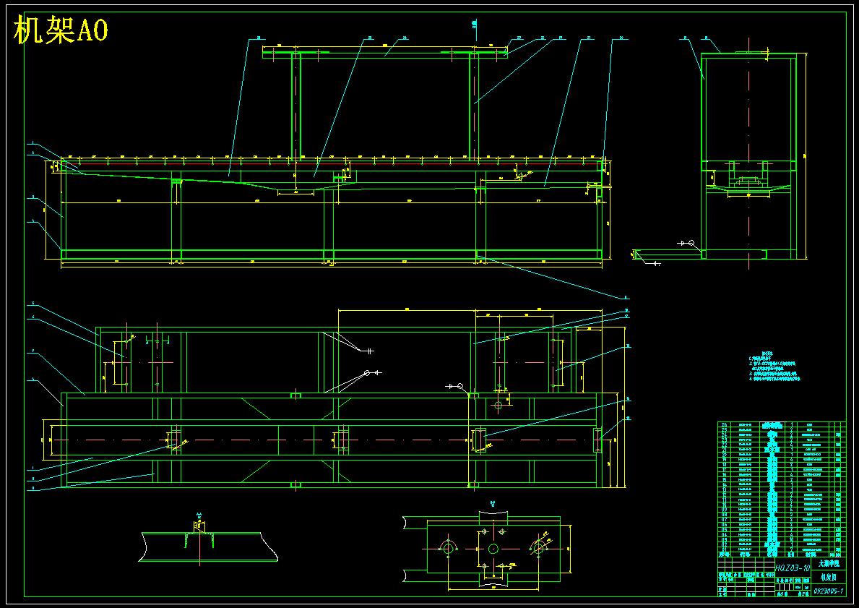The width and height of the screenshot is (859, 608).
Task: Click item number "05" in parts list
Action: pyautogui.click(x=724, y=529)
